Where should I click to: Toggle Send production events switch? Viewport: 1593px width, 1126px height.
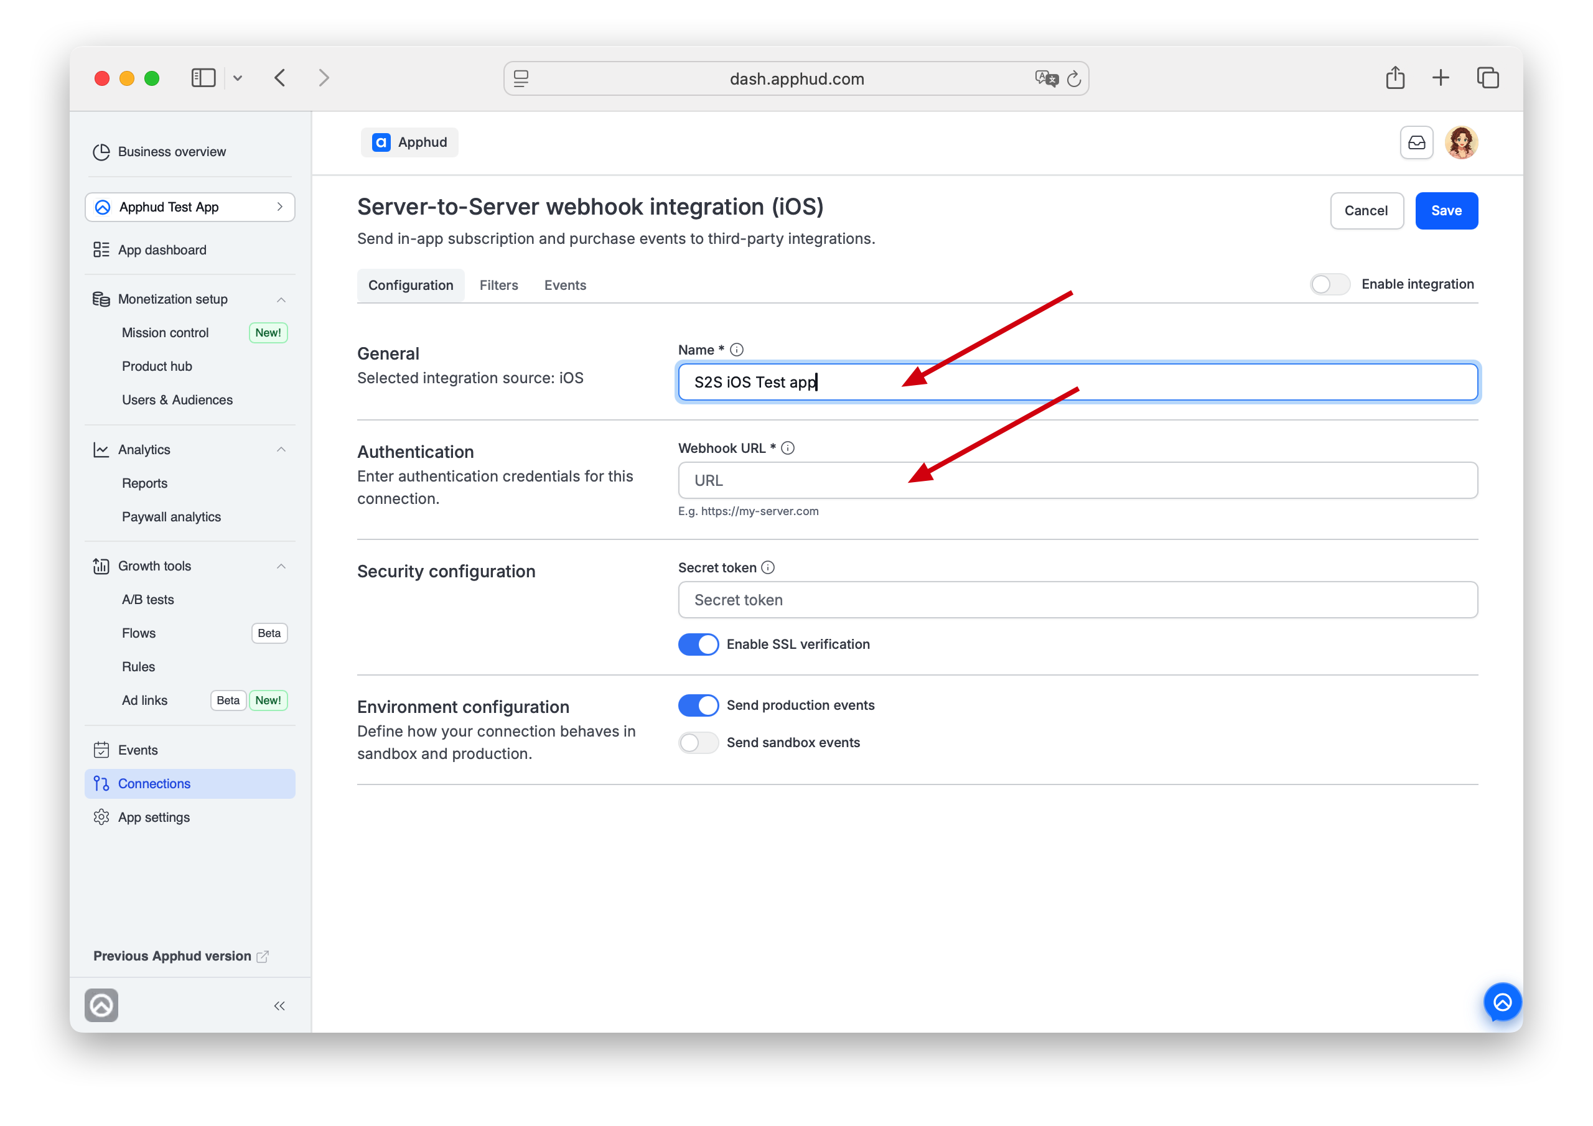point(698,705)
